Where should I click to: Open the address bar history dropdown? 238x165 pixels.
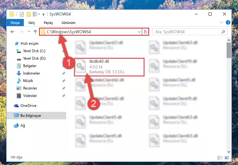click(139, 32)
